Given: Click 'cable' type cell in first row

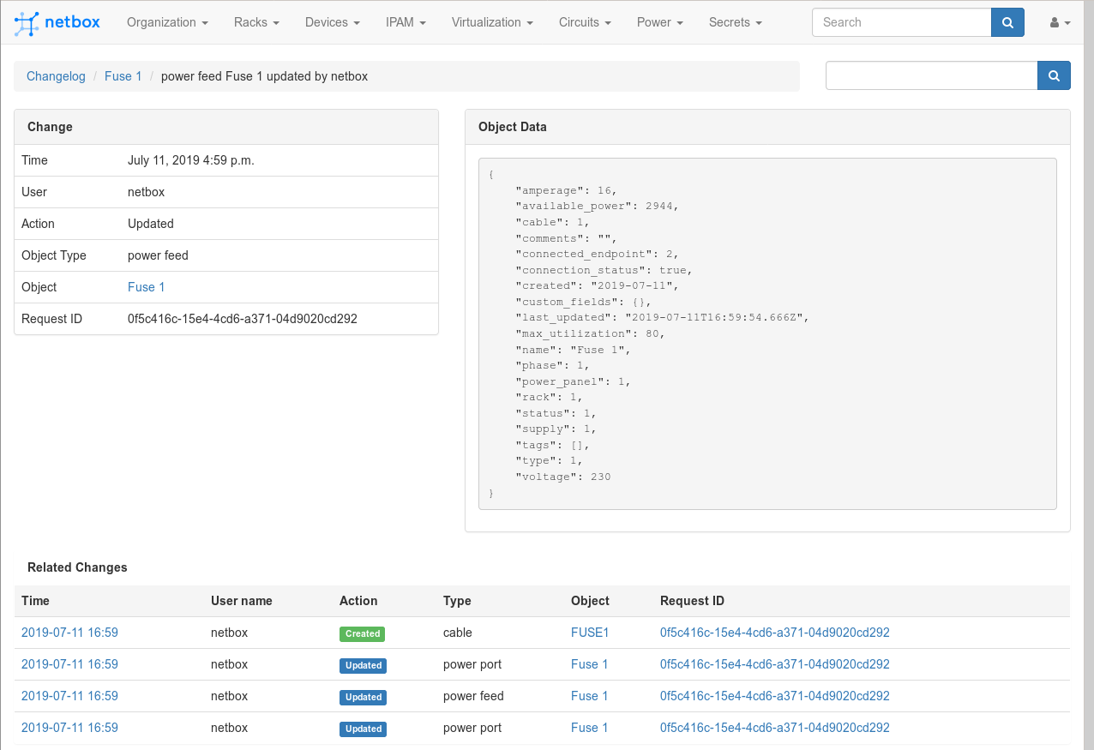Looking at the screenshot, I should [458, 633].
